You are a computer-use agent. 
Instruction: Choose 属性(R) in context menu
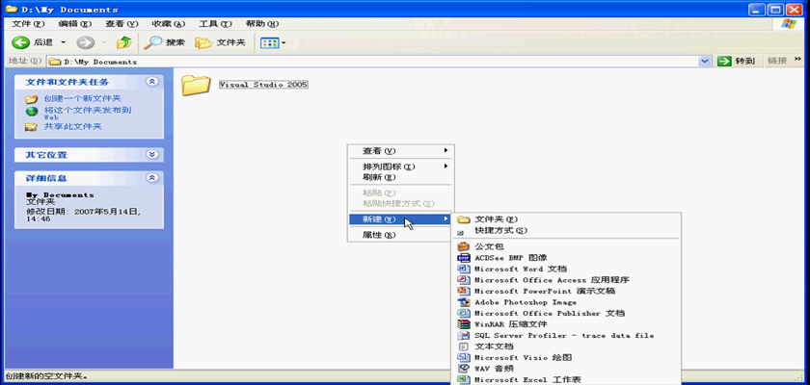pos(400,235)
